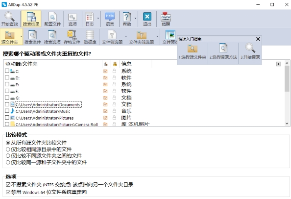Toggle subfolder icon for D: row
This screenshot has width=291, height=199.
click(x=105, y=78)
